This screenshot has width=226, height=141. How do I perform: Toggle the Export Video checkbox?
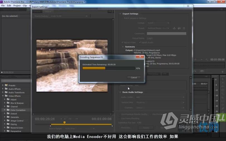(122, 42)
